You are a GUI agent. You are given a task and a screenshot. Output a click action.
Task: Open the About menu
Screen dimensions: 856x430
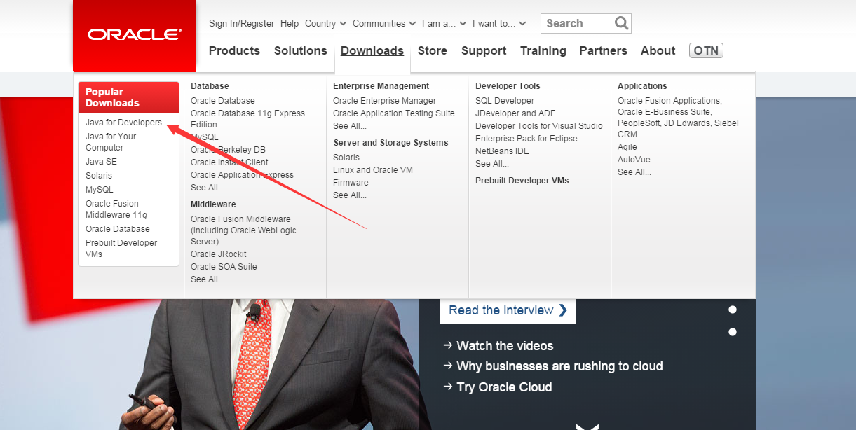point(658,50)
